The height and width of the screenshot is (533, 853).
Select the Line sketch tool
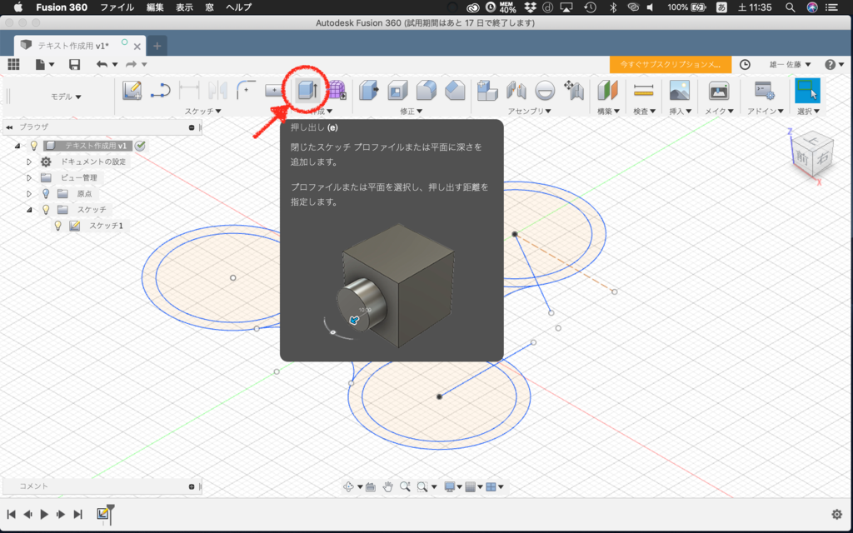coord(161,90)
